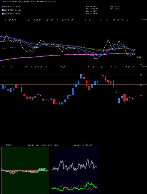Click the 14 price axis label
The width and height of the screenshot is (147, 194).
tap(141, 96)
